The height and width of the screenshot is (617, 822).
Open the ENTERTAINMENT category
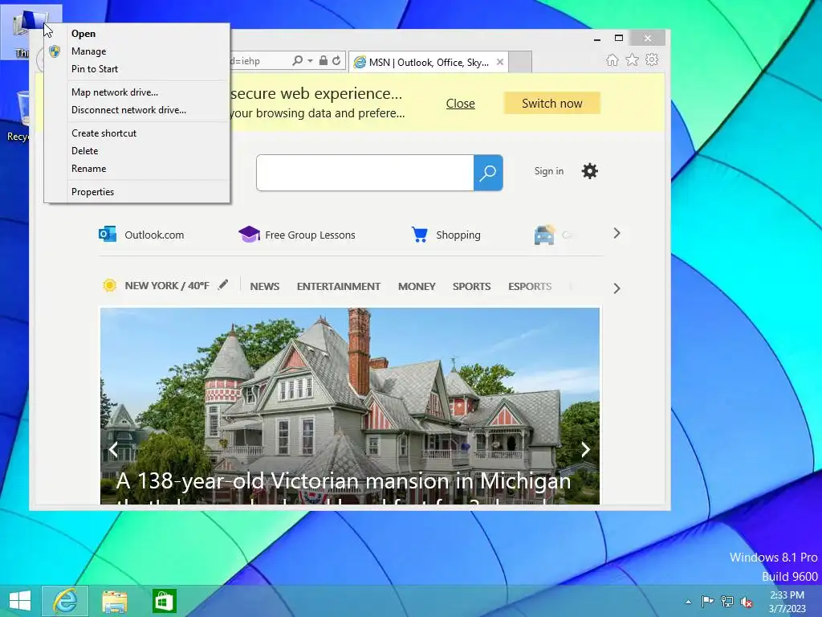coord(339,287)
